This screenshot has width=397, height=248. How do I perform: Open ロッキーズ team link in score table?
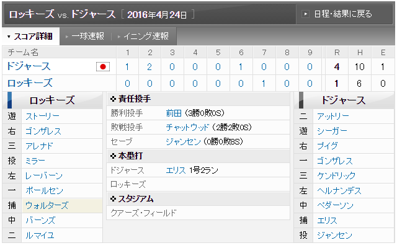pos(30,83)
